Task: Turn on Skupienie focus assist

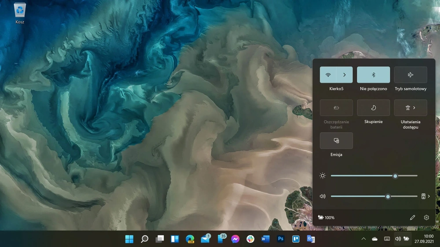Action: (x=373, y=107)
